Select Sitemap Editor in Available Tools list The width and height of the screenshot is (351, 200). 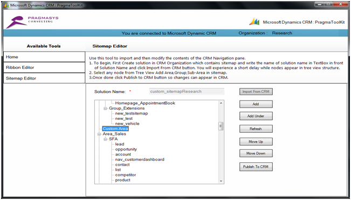pyautogui.click(x=44, y=78)
